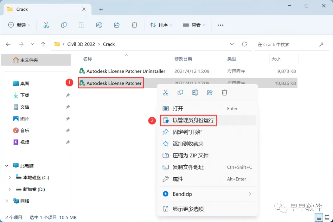333x222 pixels.
Task: Expand the 新加卷 (D:) node
Action: click(x=10, y=189)
